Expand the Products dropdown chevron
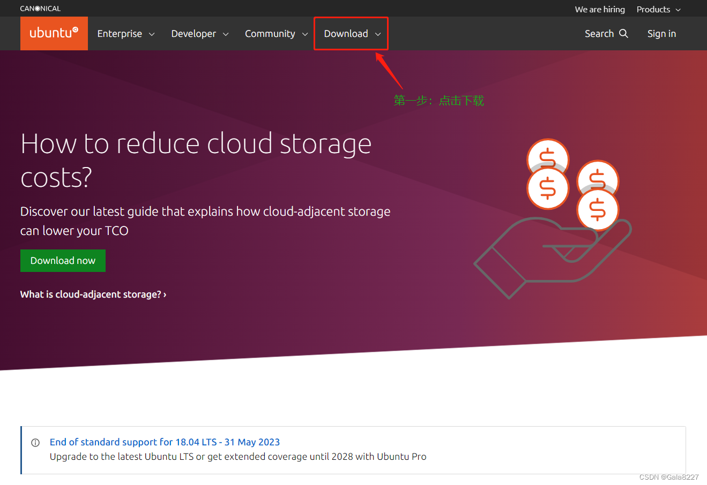The image size is (707, 485). [x=678, y=10]
